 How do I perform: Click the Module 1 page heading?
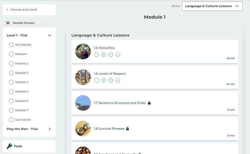pos(155,17)
